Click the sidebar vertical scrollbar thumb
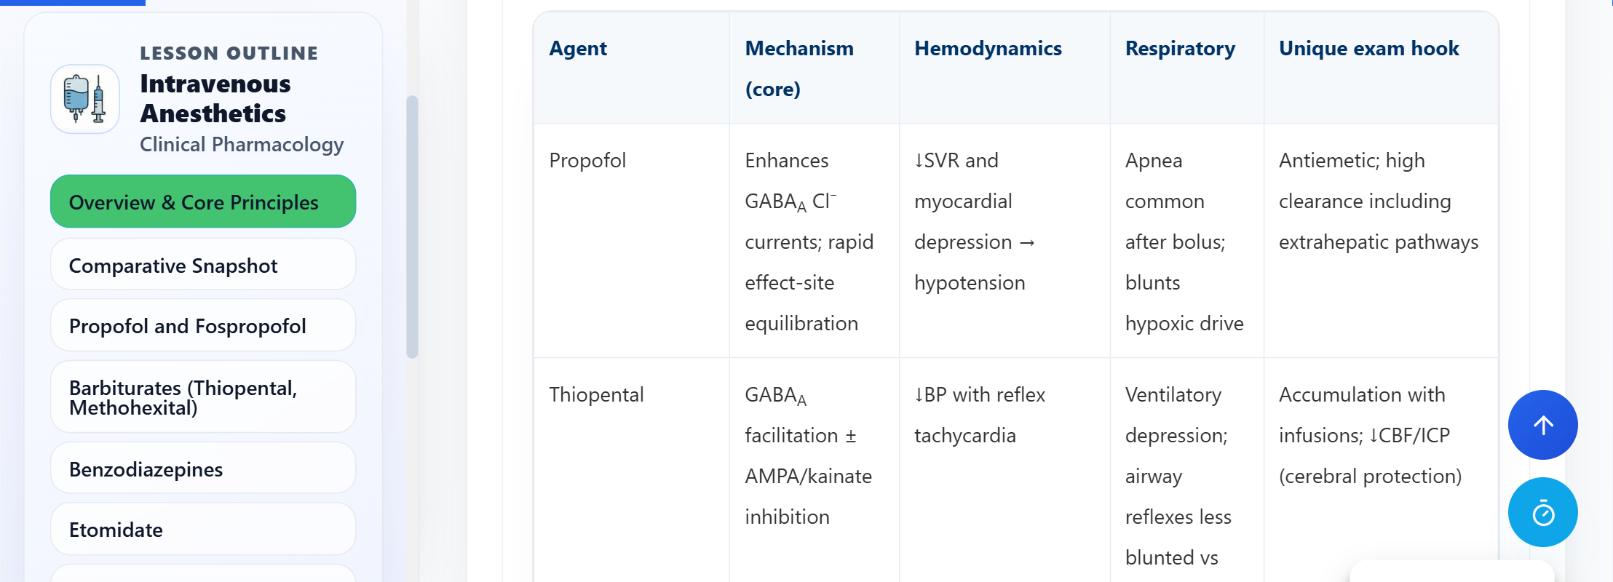The width and height of the screenshot is (1613, 582). coord(412,226)
